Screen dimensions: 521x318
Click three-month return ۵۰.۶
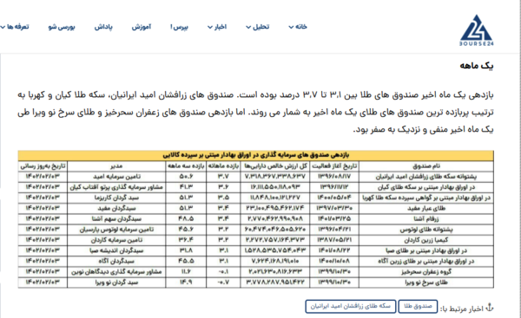pos(186,177)
